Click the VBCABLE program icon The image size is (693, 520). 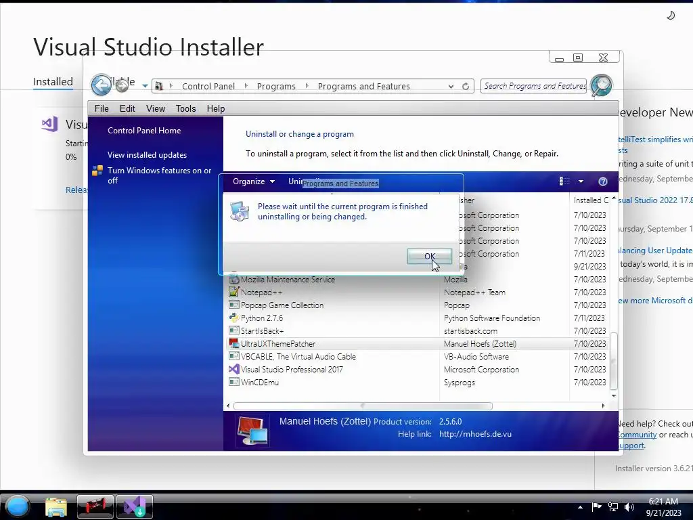click(233, 356)
